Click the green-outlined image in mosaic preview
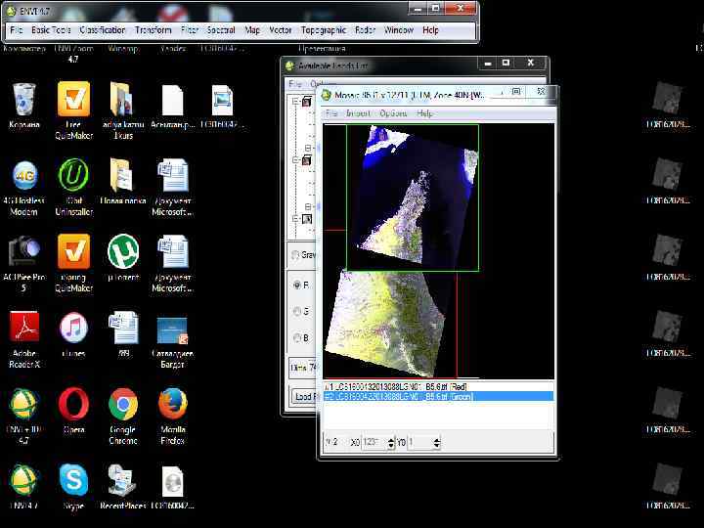The image size is (704, 528). click(413, 198)
